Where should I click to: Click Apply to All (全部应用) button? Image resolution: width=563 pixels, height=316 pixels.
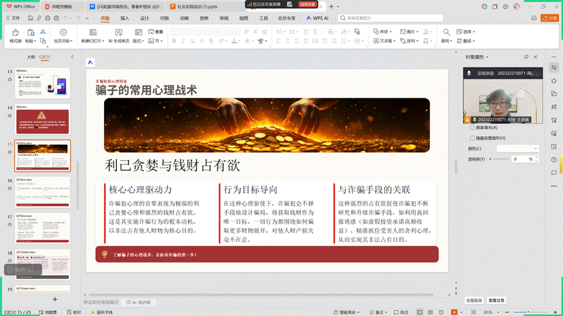tap(474, 300)
